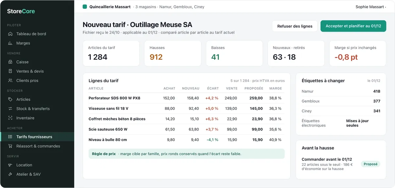Navigate to Articles
This screenshot has width=395, height=188.
point(37,99)
